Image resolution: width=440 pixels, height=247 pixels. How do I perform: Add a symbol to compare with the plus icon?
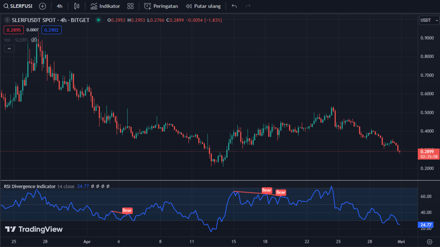click(x=42, y=6)
